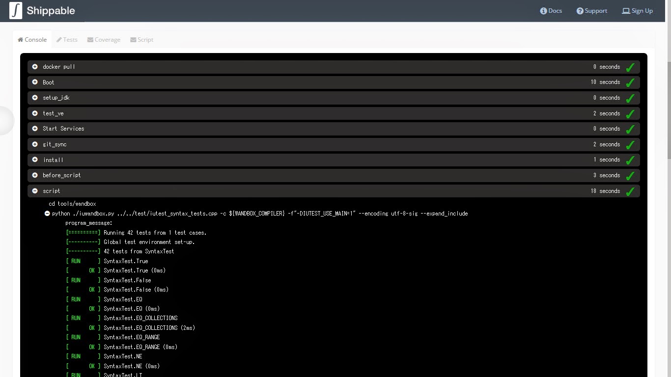Click the green checkmark for docker pull step

point(630,67)
